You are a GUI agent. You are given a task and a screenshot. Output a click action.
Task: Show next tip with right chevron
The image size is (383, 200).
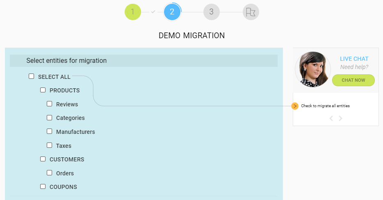click(x=340, y=118)
